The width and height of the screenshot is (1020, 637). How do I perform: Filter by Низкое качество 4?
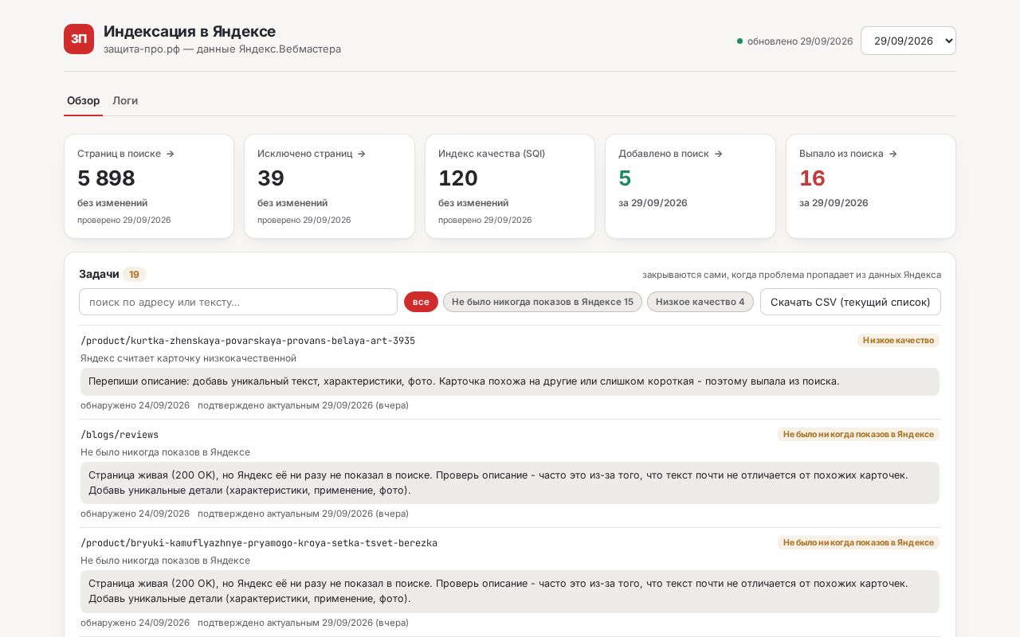click(x=700, y=302)
